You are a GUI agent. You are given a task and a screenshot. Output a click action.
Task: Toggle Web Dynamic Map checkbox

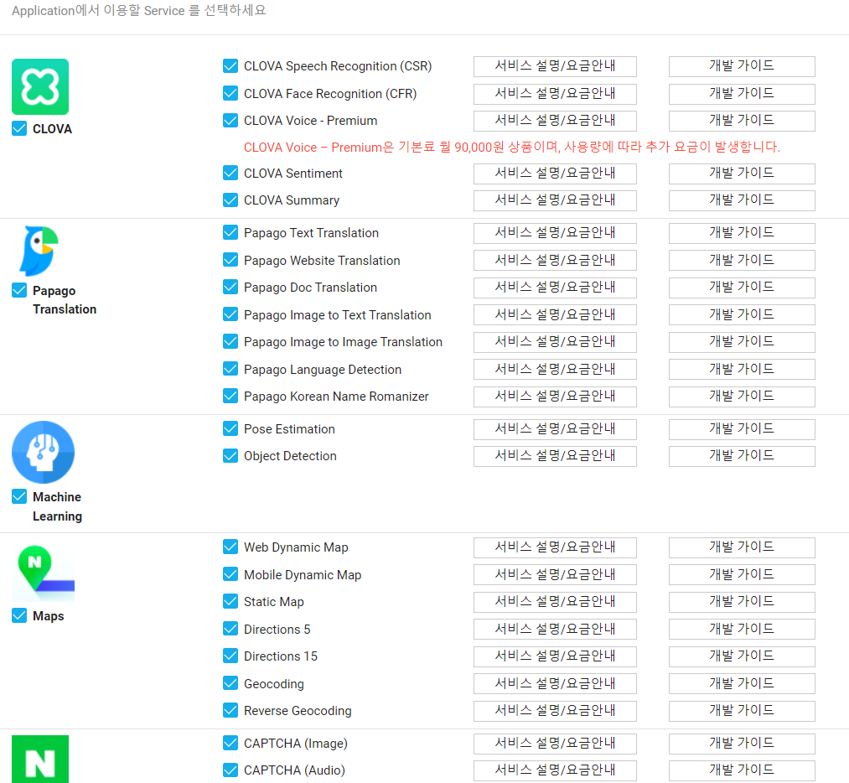230,547
